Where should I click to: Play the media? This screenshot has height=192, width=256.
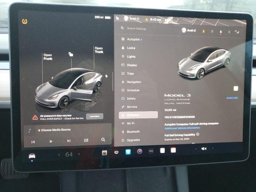click(x=51, y=141)
